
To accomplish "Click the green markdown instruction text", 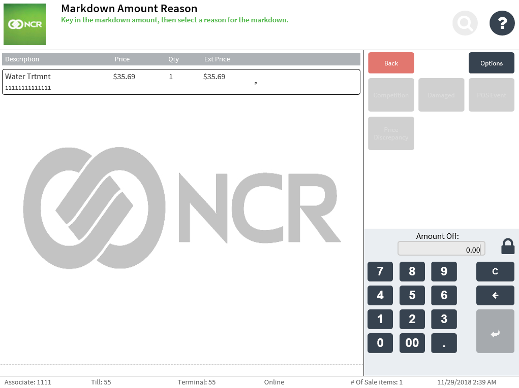I will pos(175,20).
